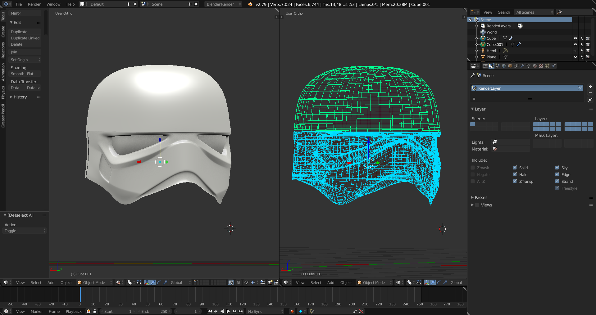Image resolution: width=596 pixels, height=315 pixels.
Task: Open the World properties tab
Action: coord(504,66)
